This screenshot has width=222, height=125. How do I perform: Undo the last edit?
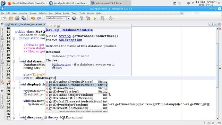click(x=33, y=18)
